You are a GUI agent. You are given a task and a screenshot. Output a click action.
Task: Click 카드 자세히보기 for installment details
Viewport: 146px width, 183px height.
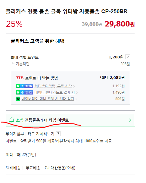[41, 134]
